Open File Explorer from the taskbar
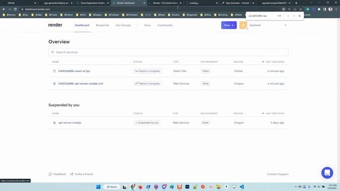340x191 pixels. pyautogui.click(x=218, y=187)
